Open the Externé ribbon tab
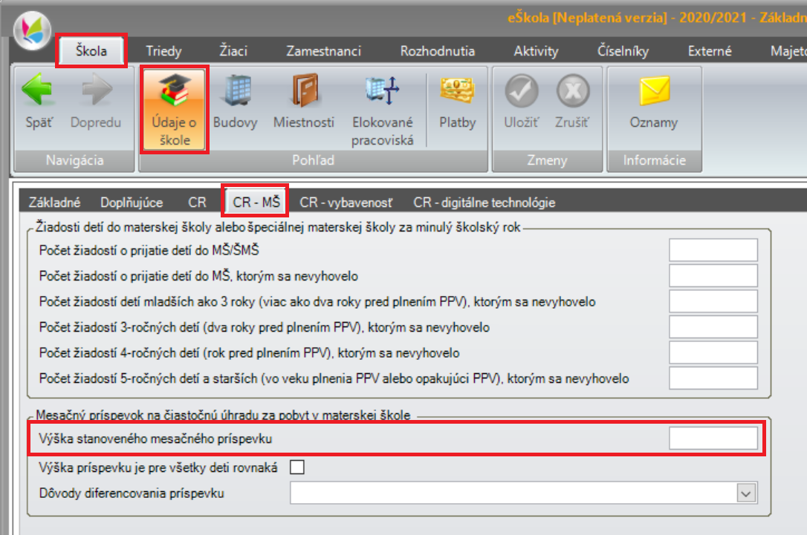Viewport: 807px width, 535px height. [709, 51]
